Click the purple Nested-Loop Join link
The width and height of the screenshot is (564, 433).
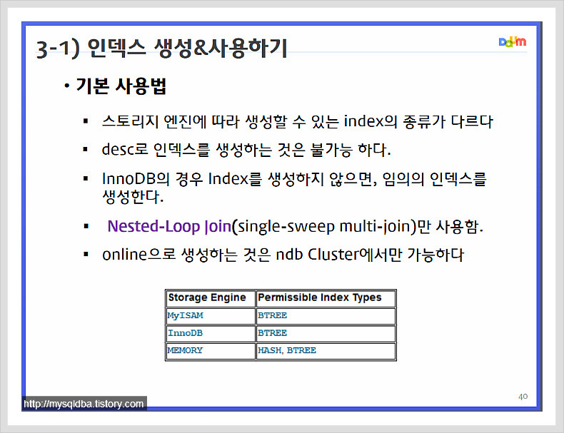[x=169, y=226]
